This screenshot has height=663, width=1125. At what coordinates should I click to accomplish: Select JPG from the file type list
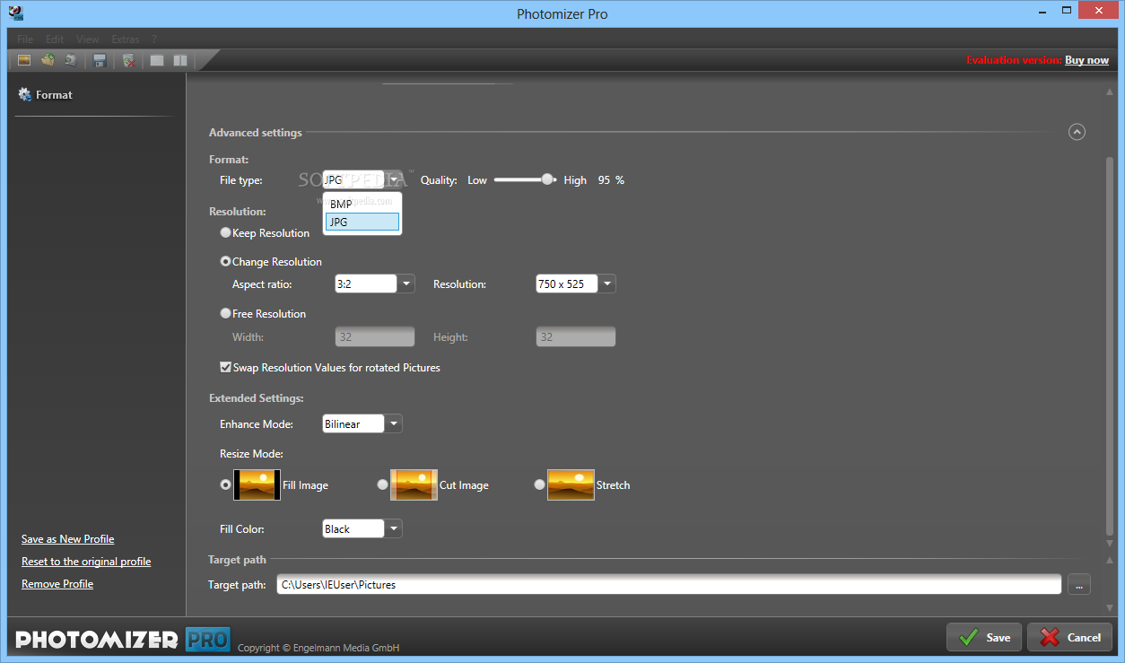click(362, 222)
